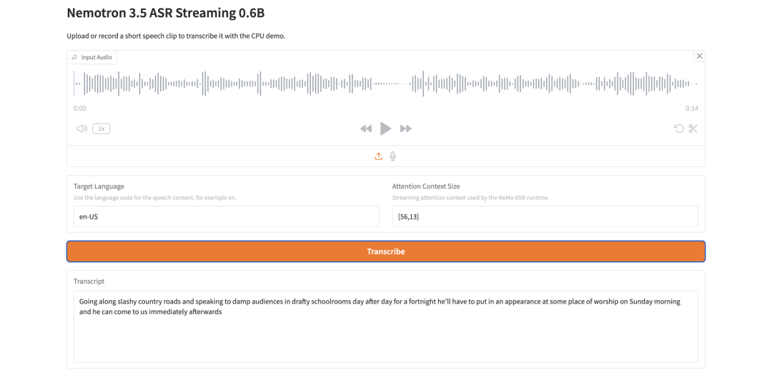Click the 0:00 current time text

(x=80, y=109)
